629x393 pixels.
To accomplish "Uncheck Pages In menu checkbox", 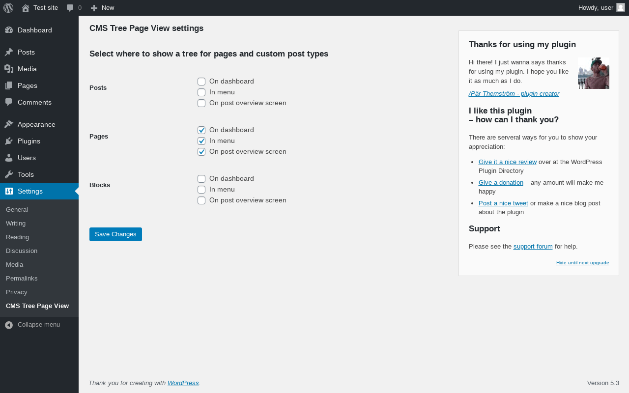I will (x=201, y=141).
